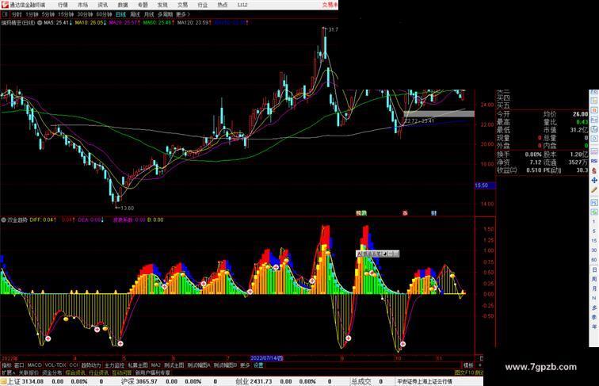Expand 更多 indicators on bottom toolbar
The height and width of the screenshot is (386, 599).
point(245,365)
